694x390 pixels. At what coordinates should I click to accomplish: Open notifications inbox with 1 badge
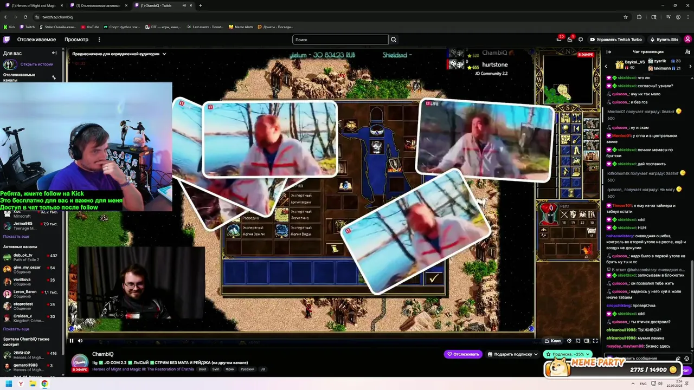[x=570, y=40]
